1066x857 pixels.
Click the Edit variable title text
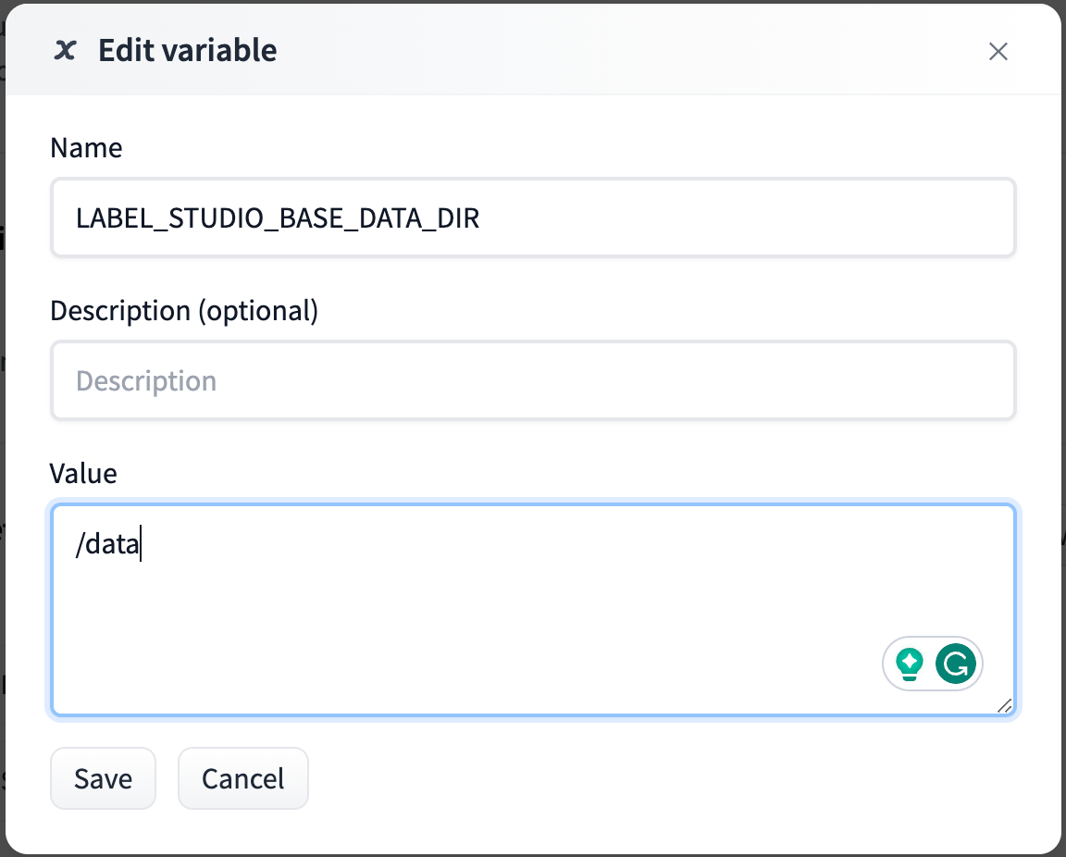point(187,50)
